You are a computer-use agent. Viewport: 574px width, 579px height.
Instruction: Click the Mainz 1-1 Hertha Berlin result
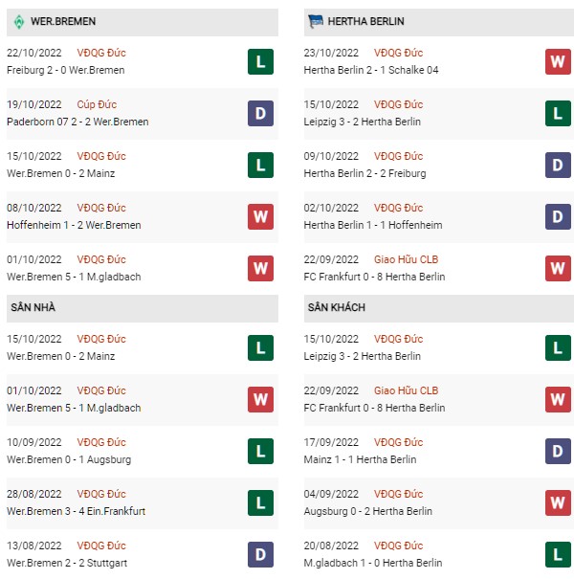(x=360, y=459)
